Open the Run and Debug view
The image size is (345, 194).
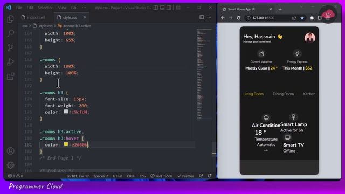10,62
